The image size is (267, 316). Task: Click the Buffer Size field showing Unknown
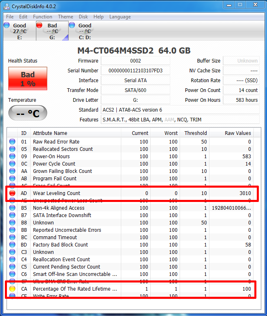coord(241,61)
